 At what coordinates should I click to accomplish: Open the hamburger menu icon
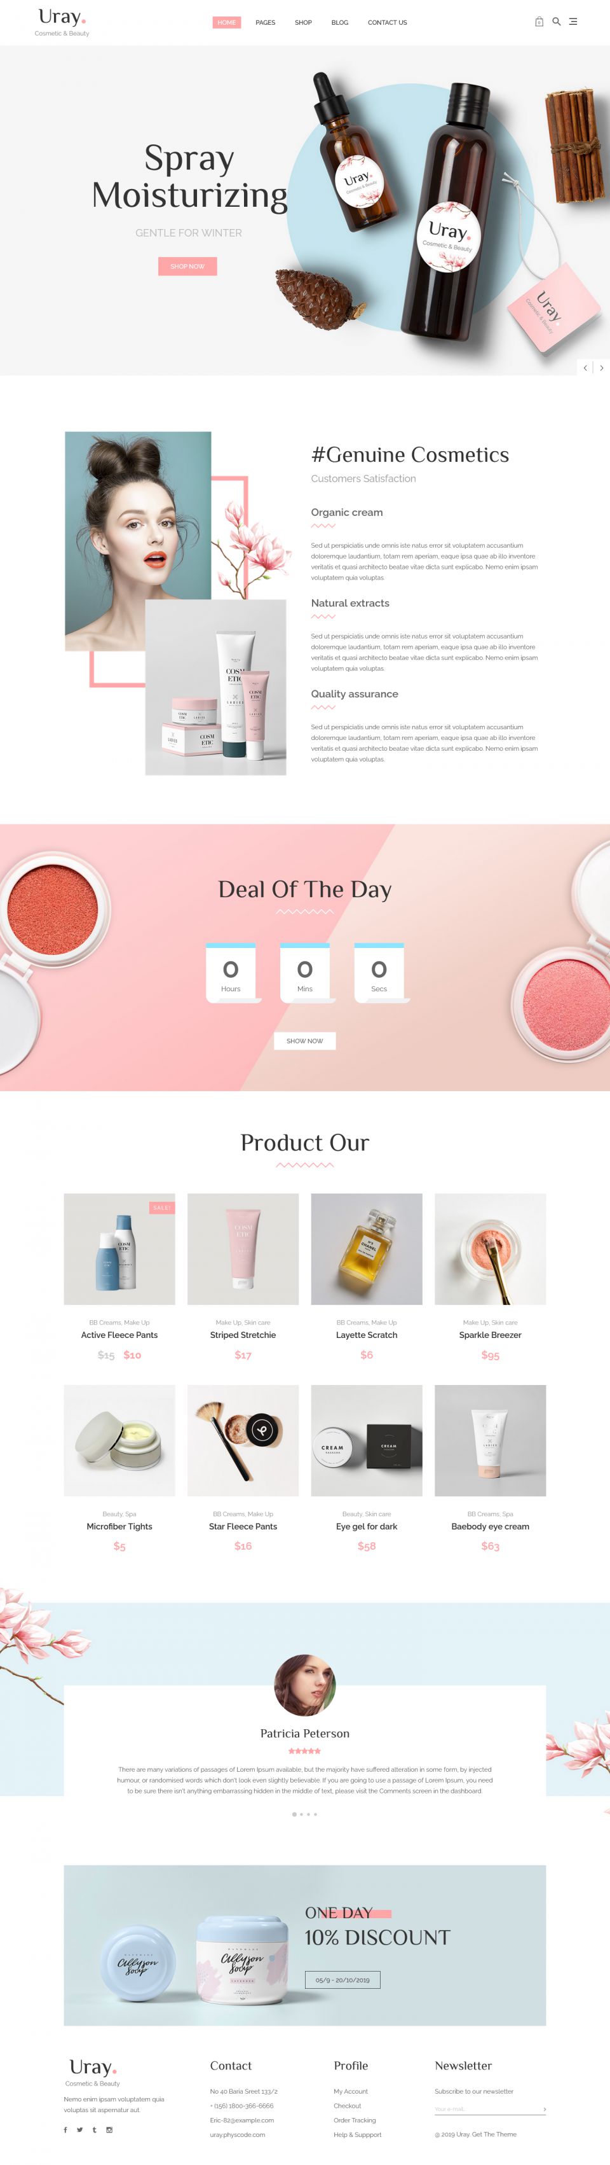click(573, 22)
